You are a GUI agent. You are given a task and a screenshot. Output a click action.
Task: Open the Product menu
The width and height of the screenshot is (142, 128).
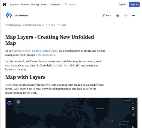click(25, 4)
